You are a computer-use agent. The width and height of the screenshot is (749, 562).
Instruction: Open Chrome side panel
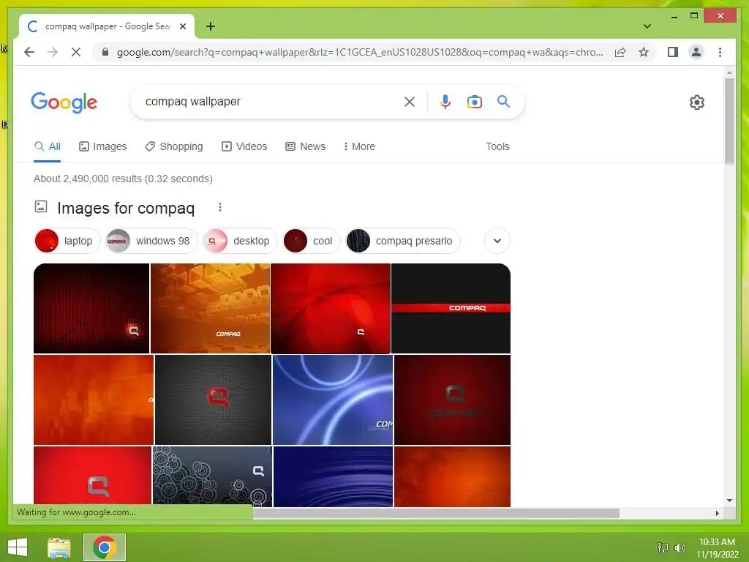[x=673, y=52]
